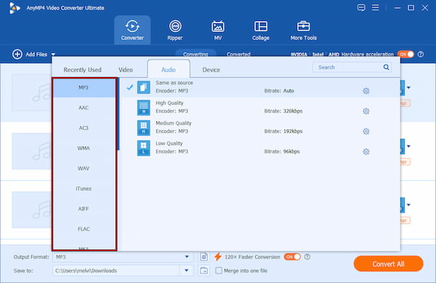The width and height of the screenshot is (436, 283).
Task: Open More Tools toolbox
Action: pyautogui.click(x=303, y=30)
